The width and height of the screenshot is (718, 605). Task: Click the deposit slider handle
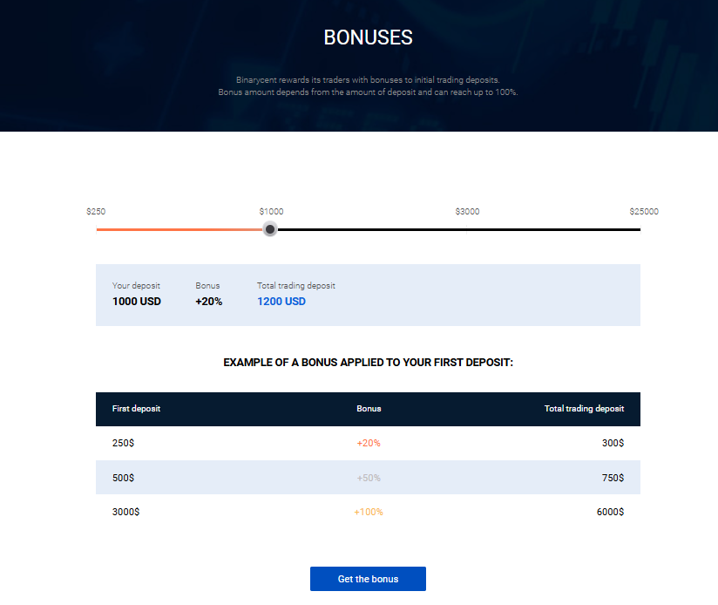tap(270, 229)
